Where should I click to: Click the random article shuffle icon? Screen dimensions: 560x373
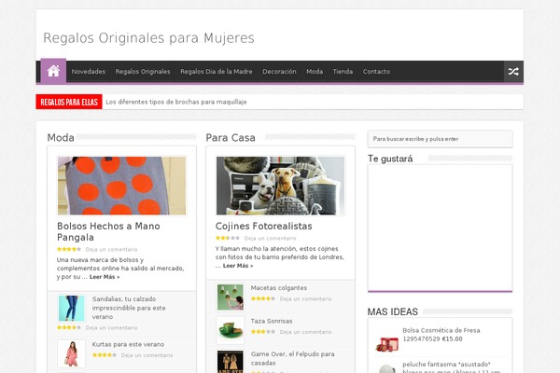click(x=513, y=72)
